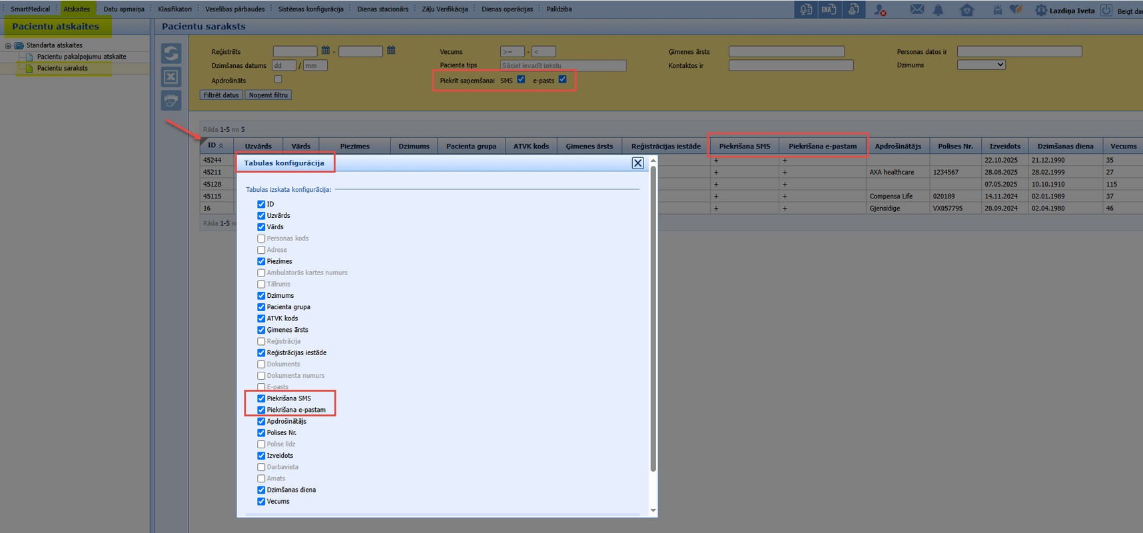Open table configuration triangle near ID header

pos(203,141)
